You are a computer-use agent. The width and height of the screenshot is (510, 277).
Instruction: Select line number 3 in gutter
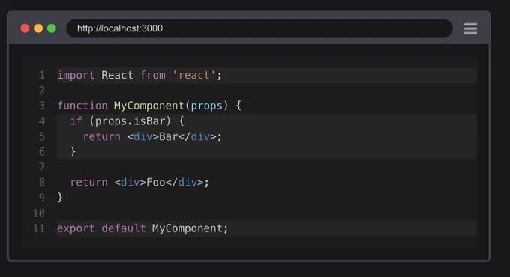coord(42,106)
